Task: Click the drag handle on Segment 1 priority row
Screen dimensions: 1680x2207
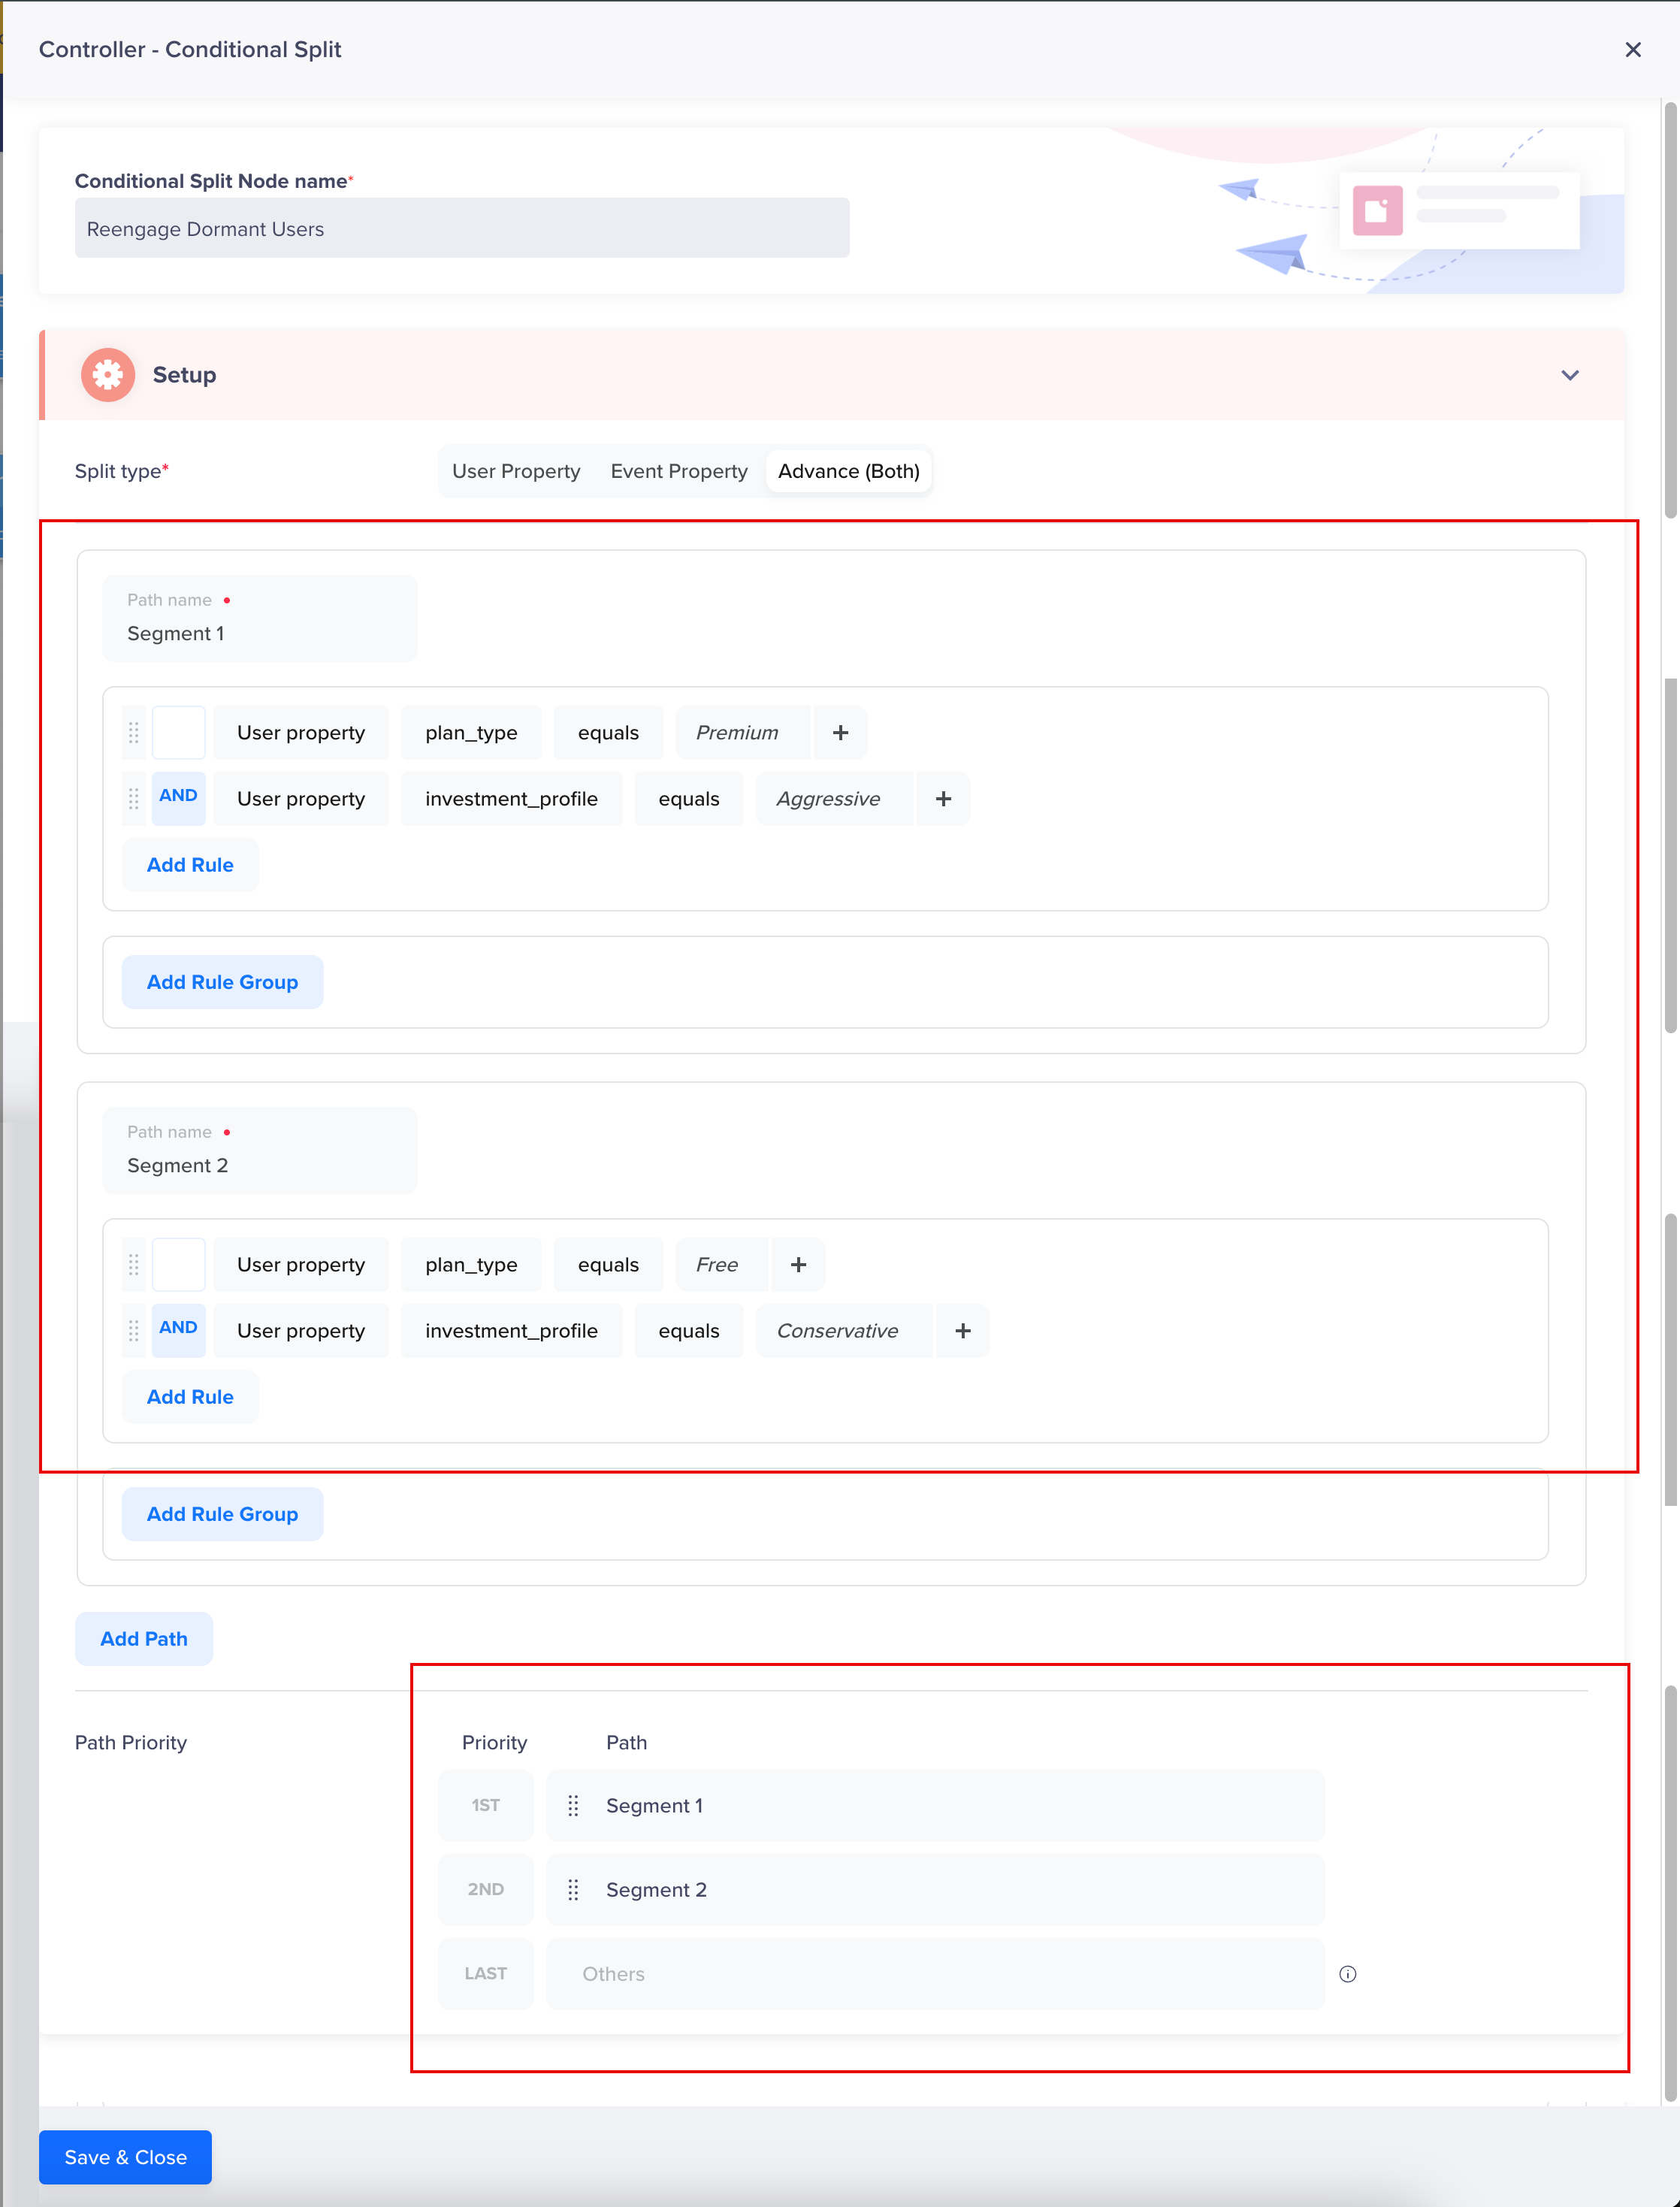Action: pyautogui.click(x=574, y=1805)
